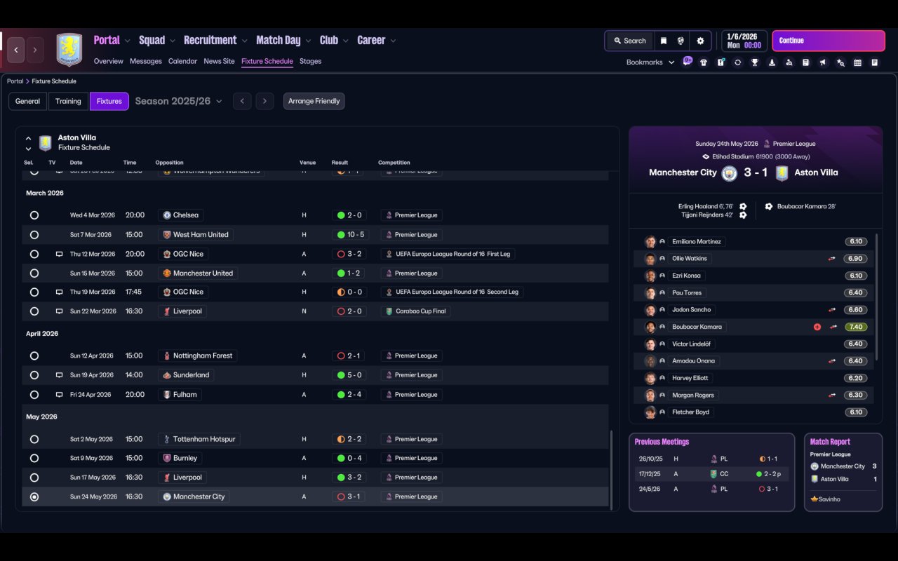Switch to the Training schedule tab
This screenshot has width=898, height=561.
[68, 101]
